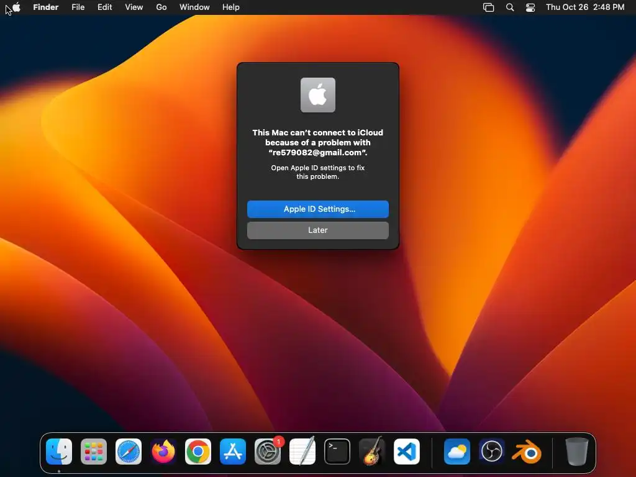Open the Go menu
Screen dimensions: 636x477
161,7
